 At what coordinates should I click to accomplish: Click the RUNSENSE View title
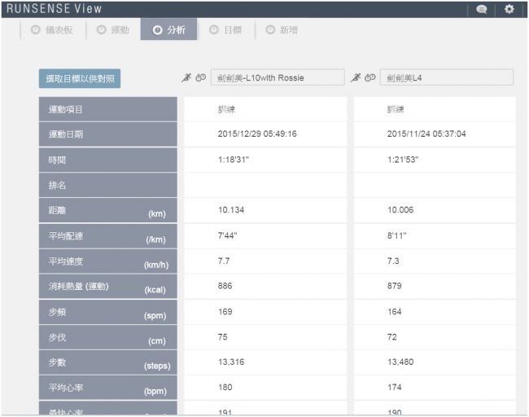[x=54, y=9]
